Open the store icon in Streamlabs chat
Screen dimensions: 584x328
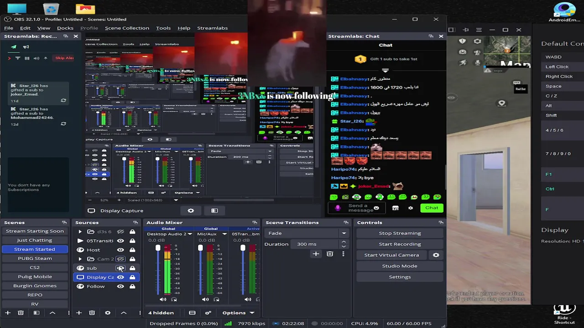(x=395, y=208)
